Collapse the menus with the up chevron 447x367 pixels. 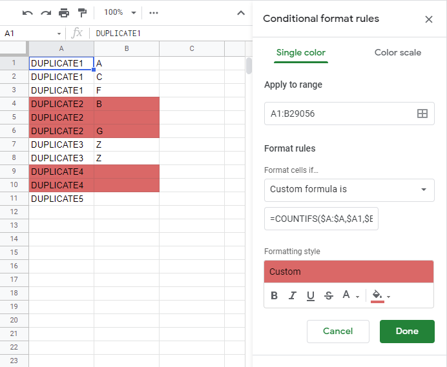pos(241,13)
